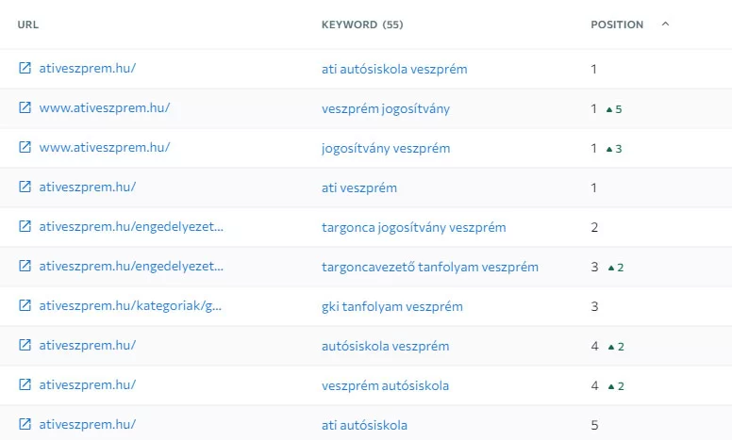Open keyword ati veszprém
The width and height of the screenshot is (732, 440).
[358, 187]
